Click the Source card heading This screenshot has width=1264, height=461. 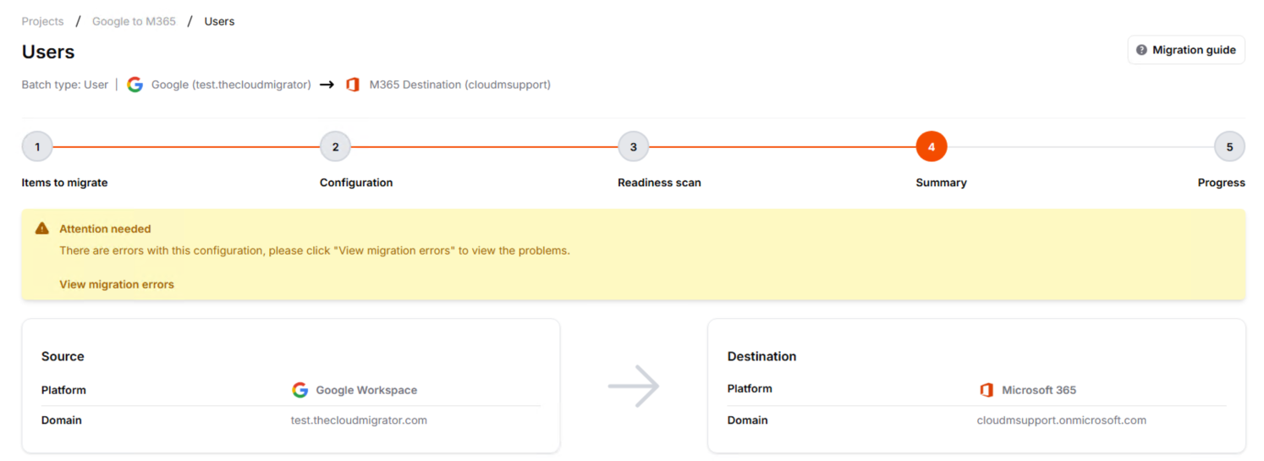point(63,356)
